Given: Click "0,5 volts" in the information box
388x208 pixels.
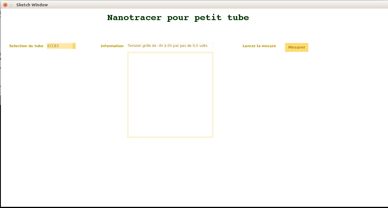Looking at the screenshot, I should click(x=200, y=46).
